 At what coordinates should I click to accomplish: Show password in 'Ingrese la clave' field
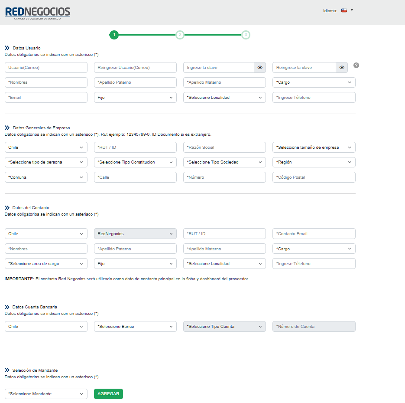click(x=260, y=68)
